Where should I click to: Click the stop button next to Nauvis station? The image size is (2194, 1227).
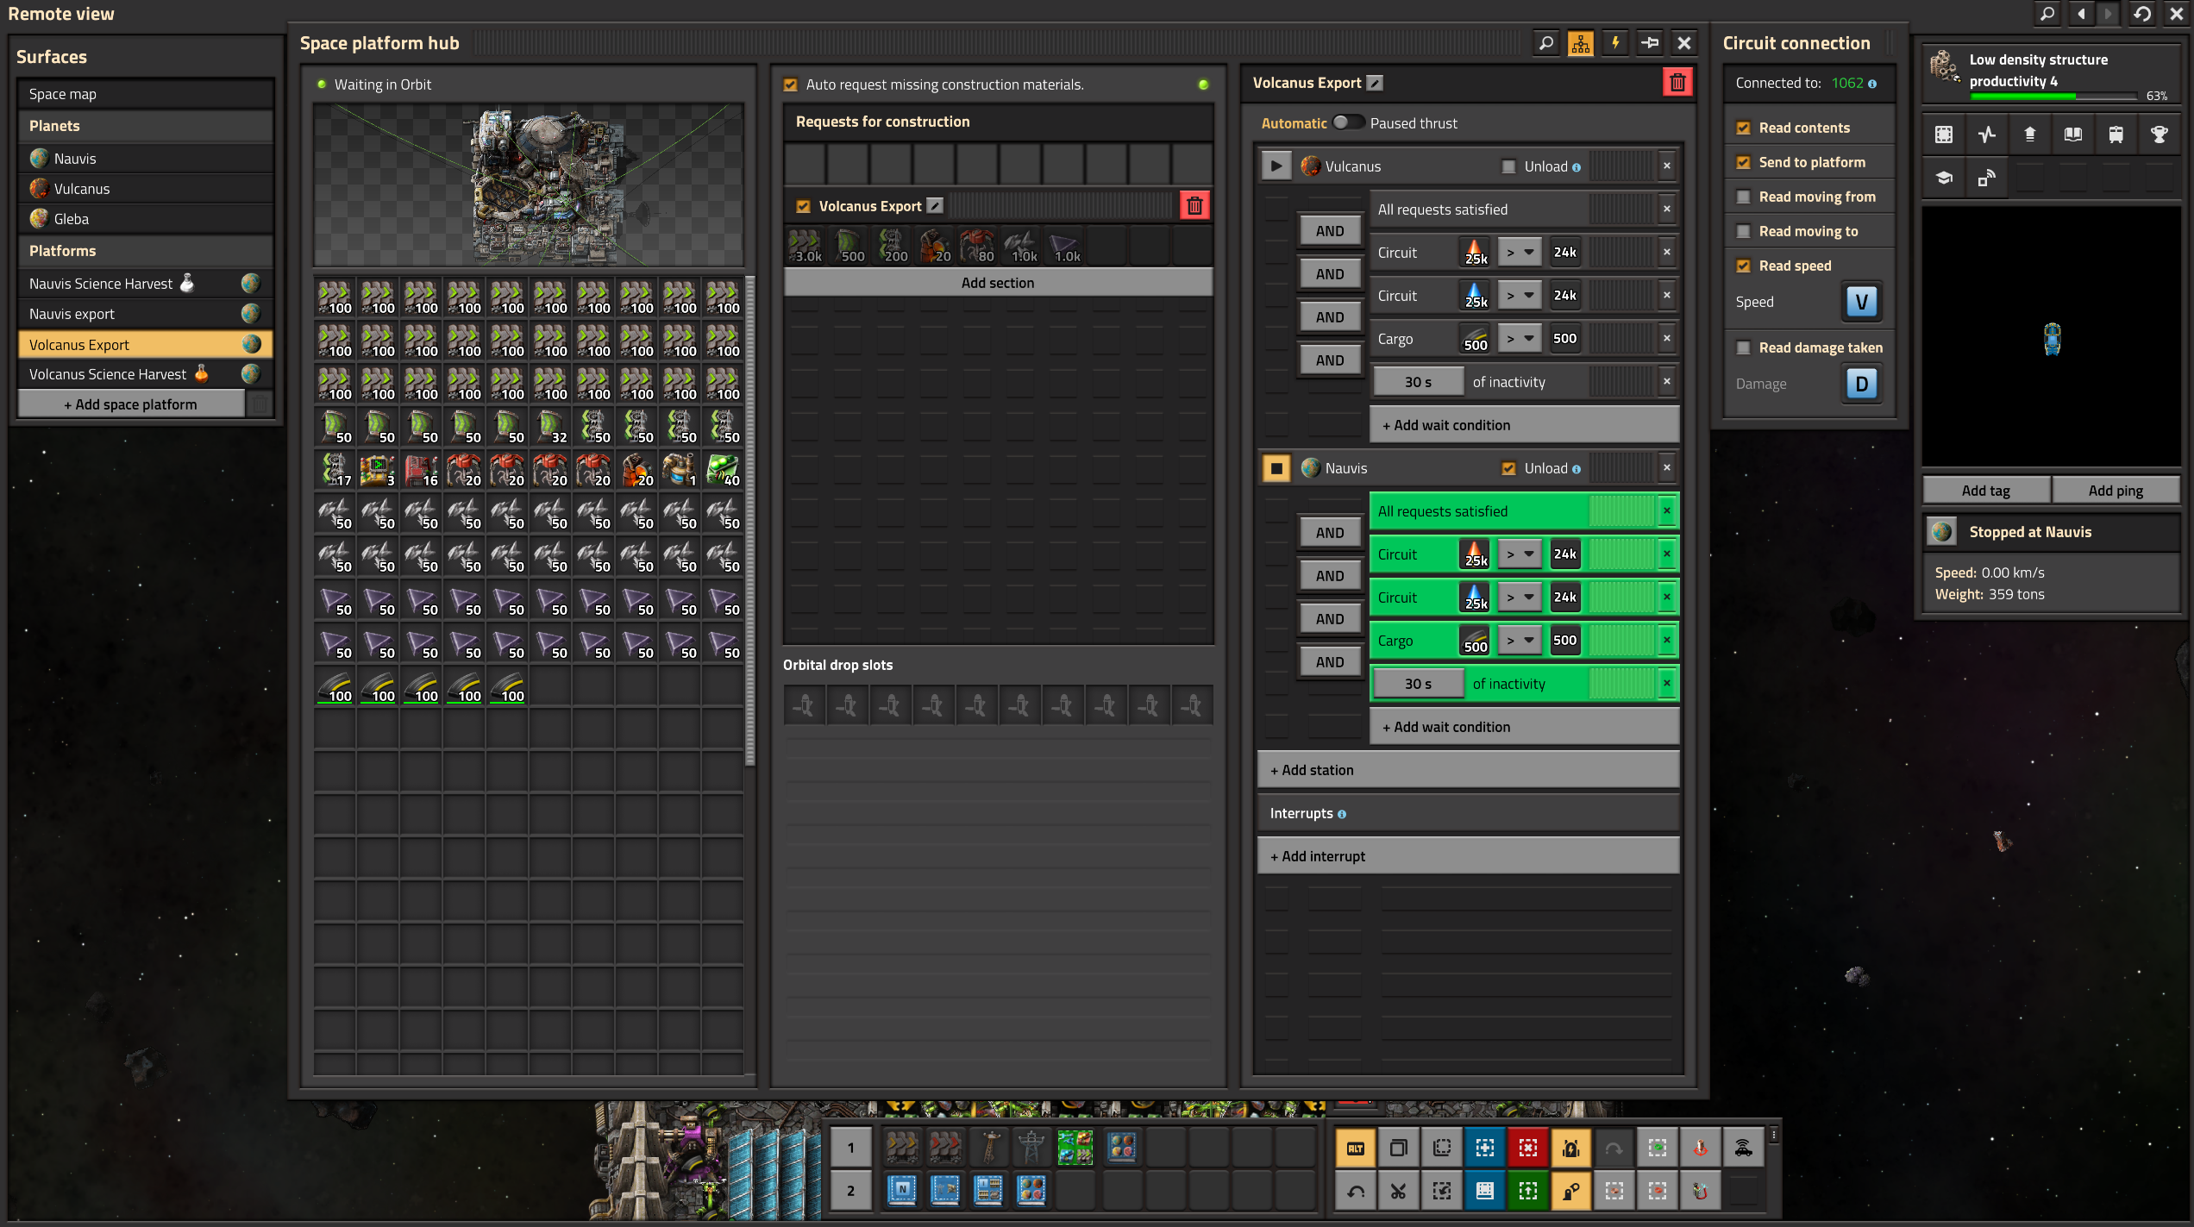tap(1276, 468)
